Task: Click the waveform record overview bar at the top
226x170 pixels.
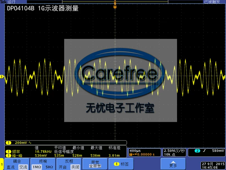Action: [115, 2]
